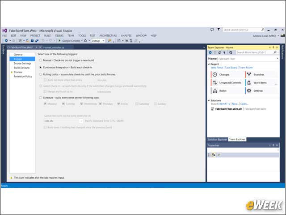Screen dimensions: 286x215
Task: Click the Connect plug icon in Team Explorer
Action: [224, 52]
